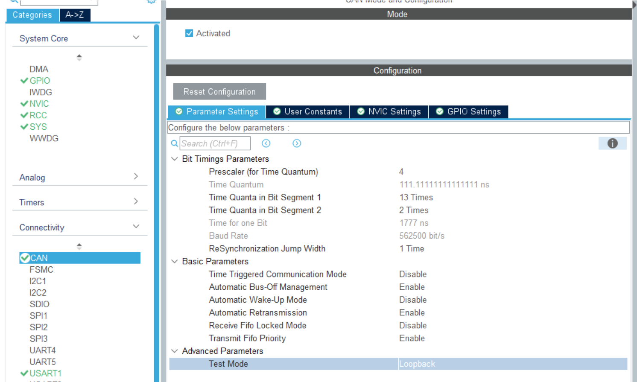Select UART5 in Connectivity list
Screen dimensions: 637x382
tap(43, 362)
